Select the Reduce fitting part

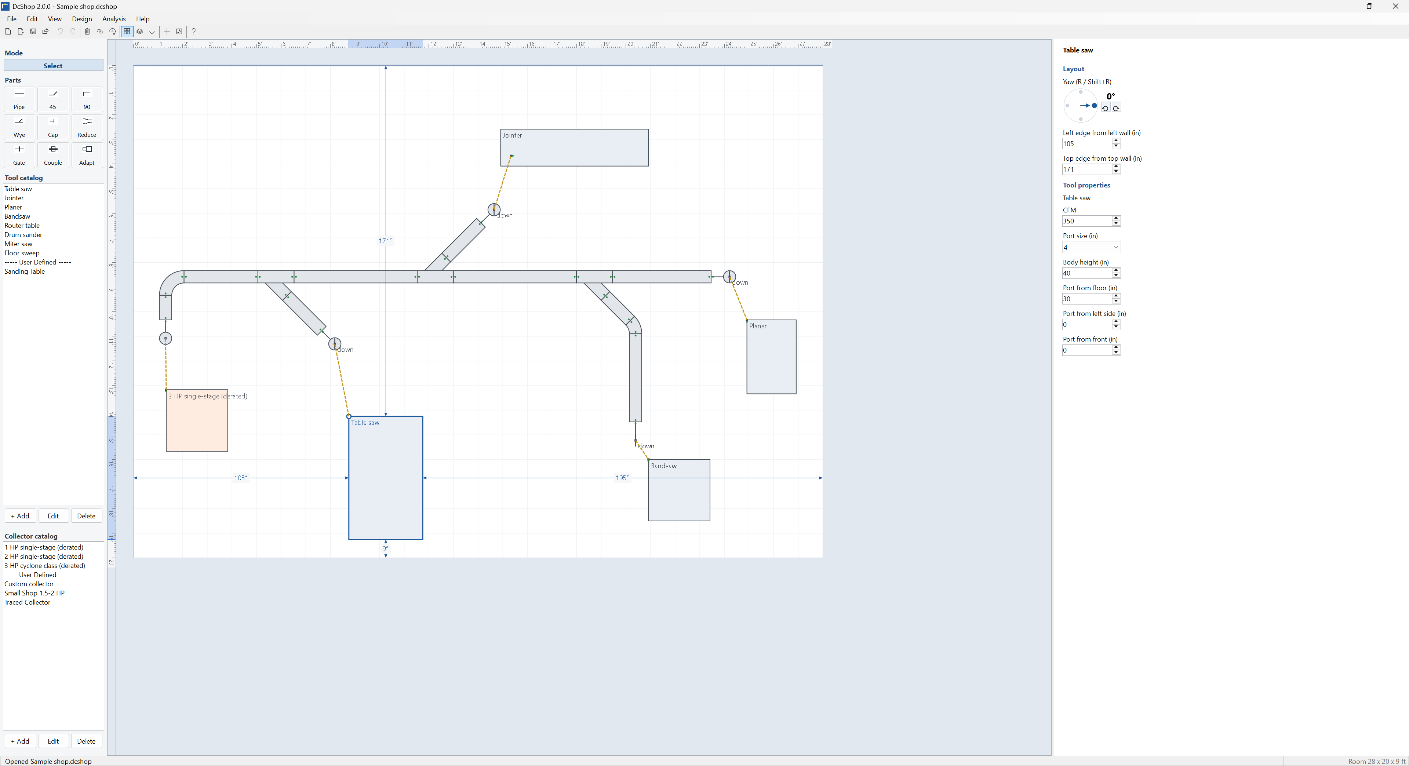(x=87, y=127)
